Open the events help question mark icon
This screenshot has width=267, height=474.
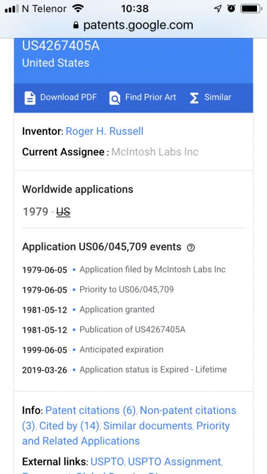[191, 248]
